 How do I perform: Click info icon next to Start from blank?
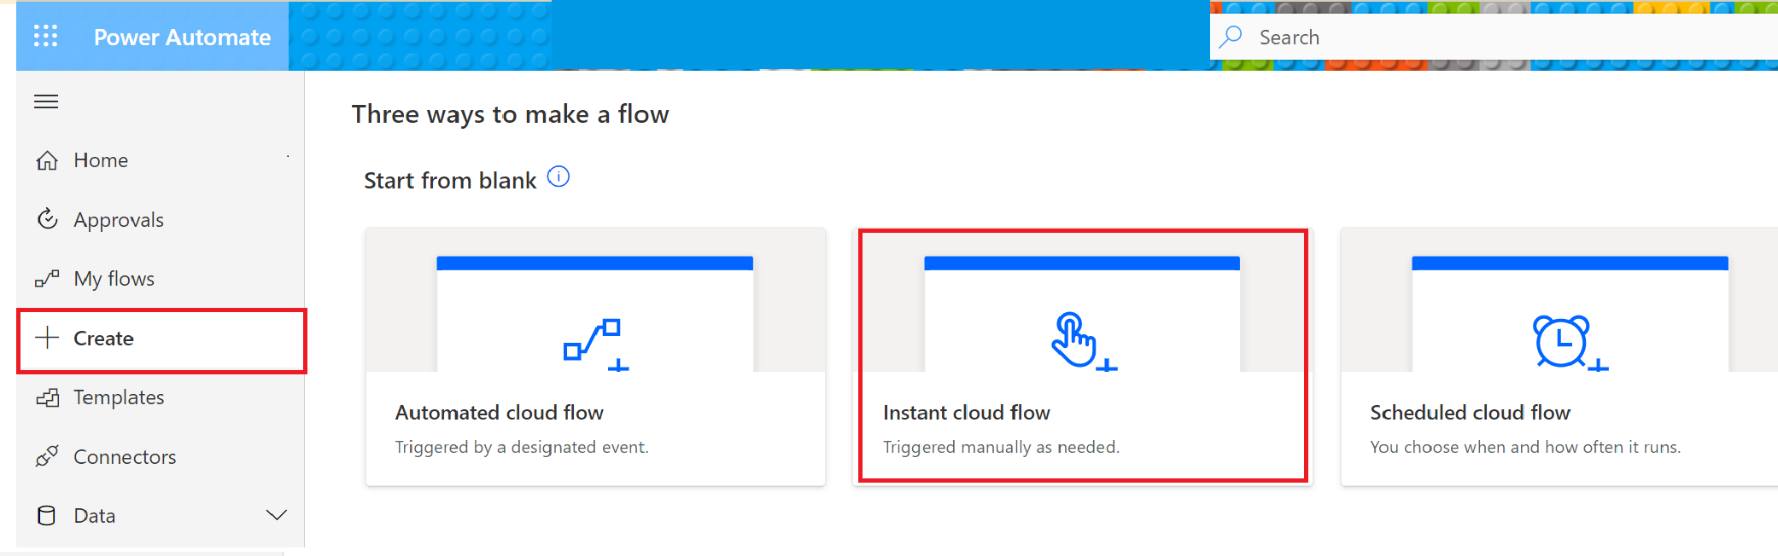(559, 177)
